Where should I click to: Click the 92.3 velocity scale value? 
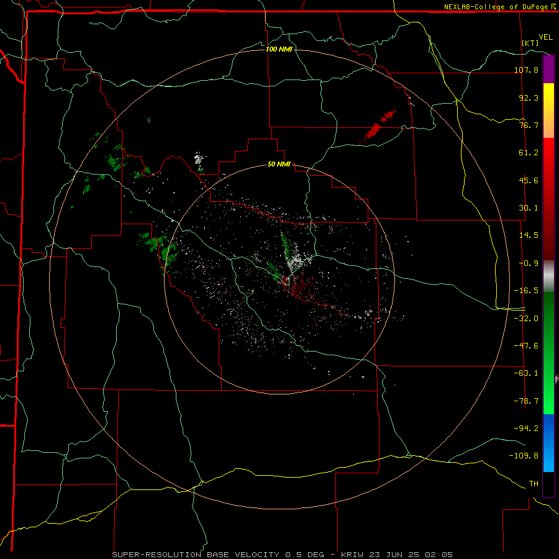click(529, 98)
